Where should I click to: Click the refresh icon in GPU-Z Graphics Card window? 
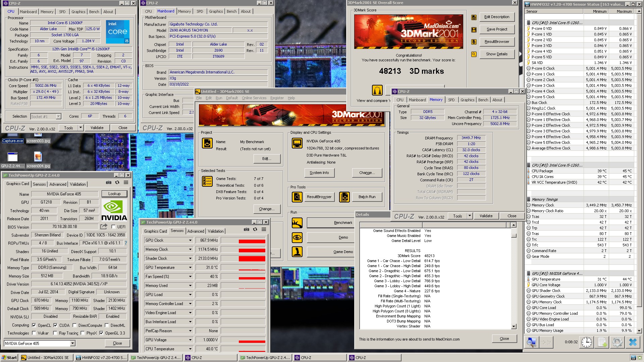coord(117,183)
